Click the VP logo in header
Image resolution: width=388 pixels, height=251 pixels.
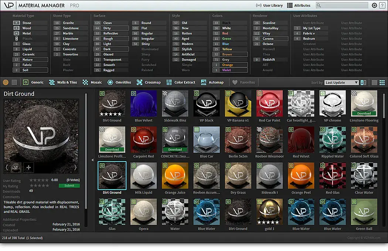8,5
